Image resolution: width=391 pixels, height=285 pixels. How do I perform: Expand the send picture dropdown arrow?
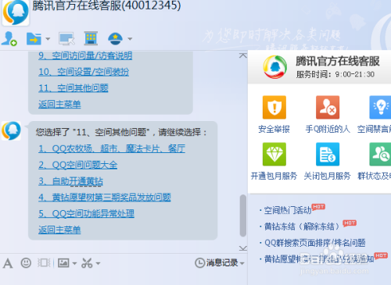74,263
